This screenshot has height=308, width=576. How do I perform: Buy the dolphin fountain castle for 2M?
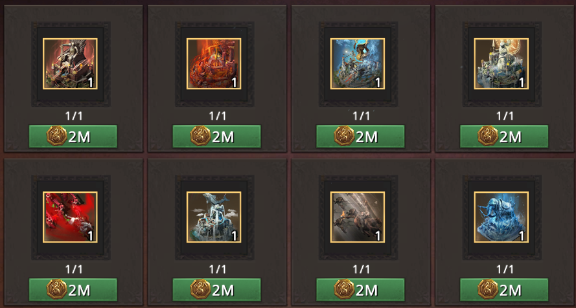pyautogui.click(x=217, y=290)
